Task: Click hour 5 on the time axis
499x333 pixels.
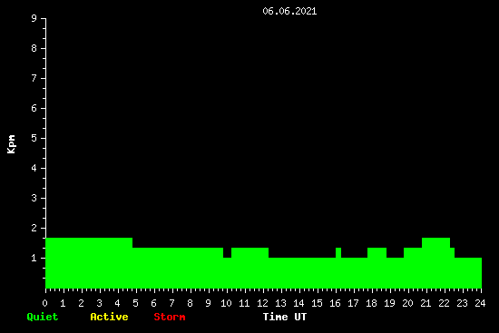Action: (x=135, y=303)
